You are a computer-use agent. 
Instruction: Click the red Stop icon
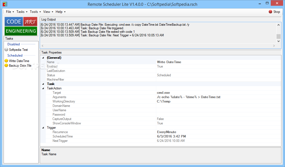(270, 11)
